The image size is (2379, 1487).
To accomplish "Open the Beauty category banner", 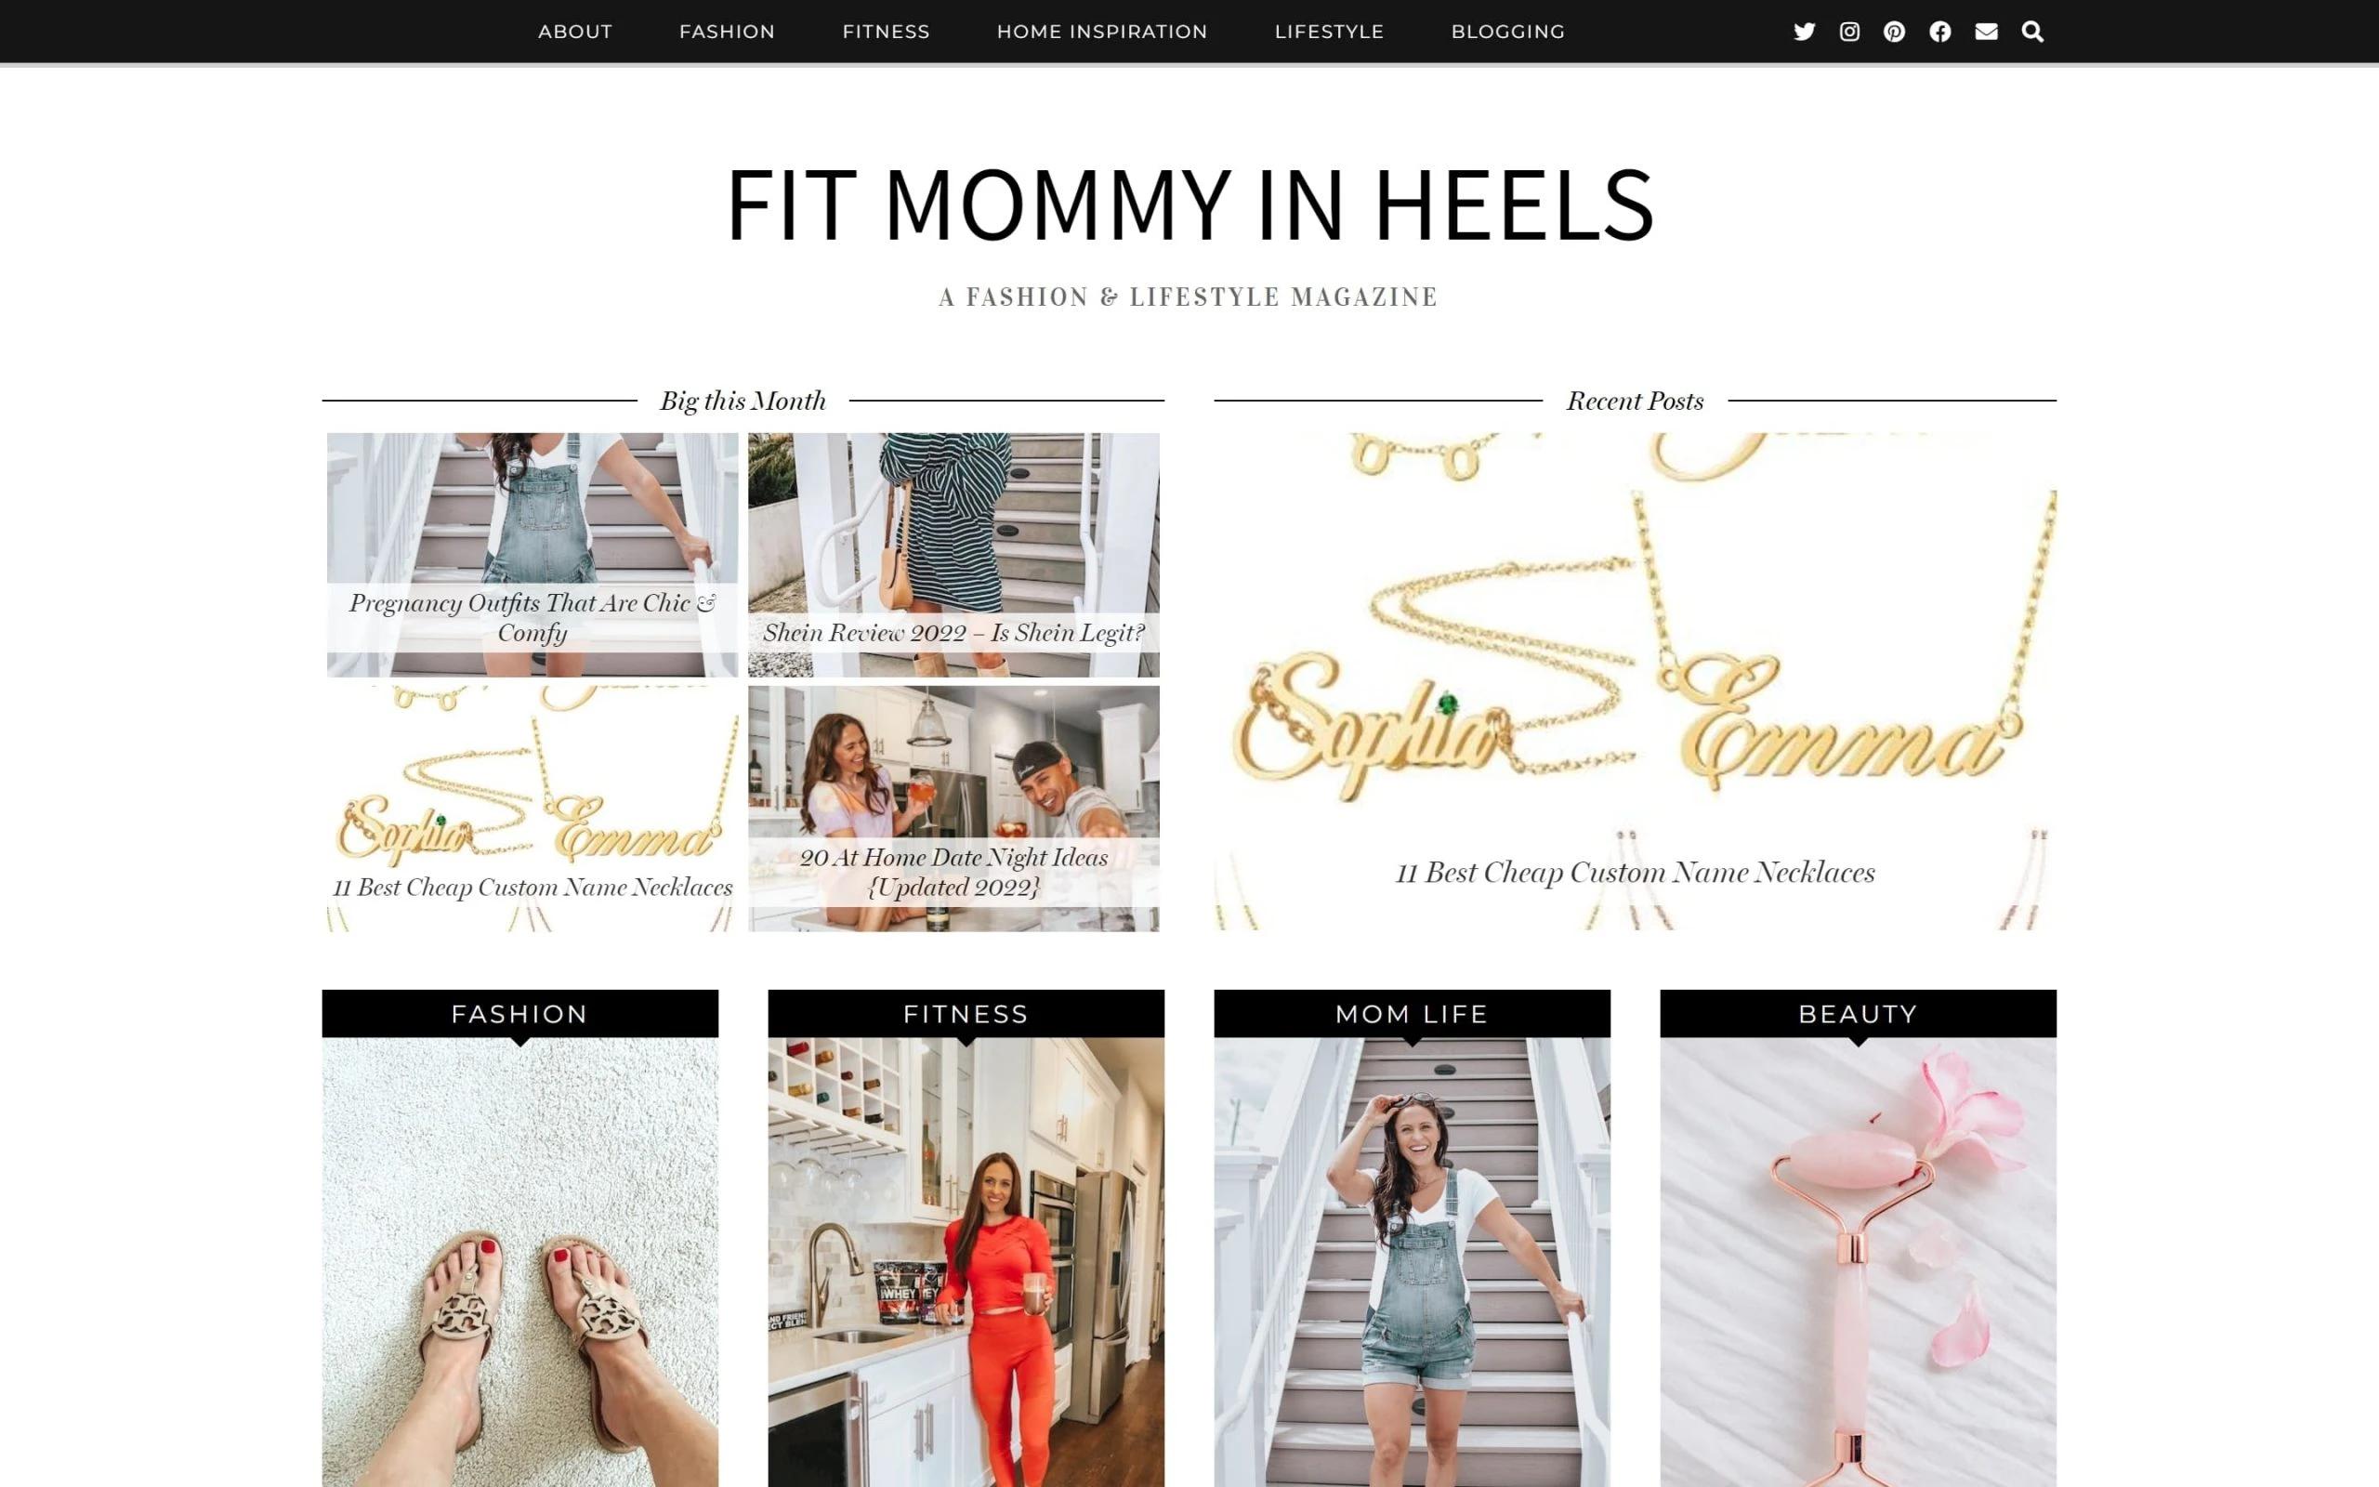I will (x=1858, y=1014).
